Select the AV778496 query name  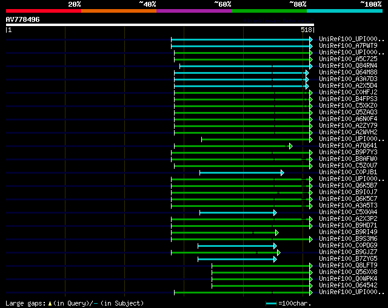[x=22, y=19]
